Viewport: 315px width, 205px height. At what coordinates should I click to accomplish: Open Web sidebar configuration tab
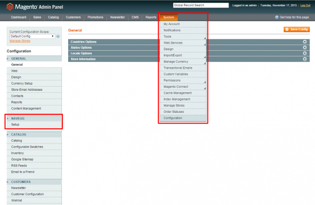click(x=34, y=71)
